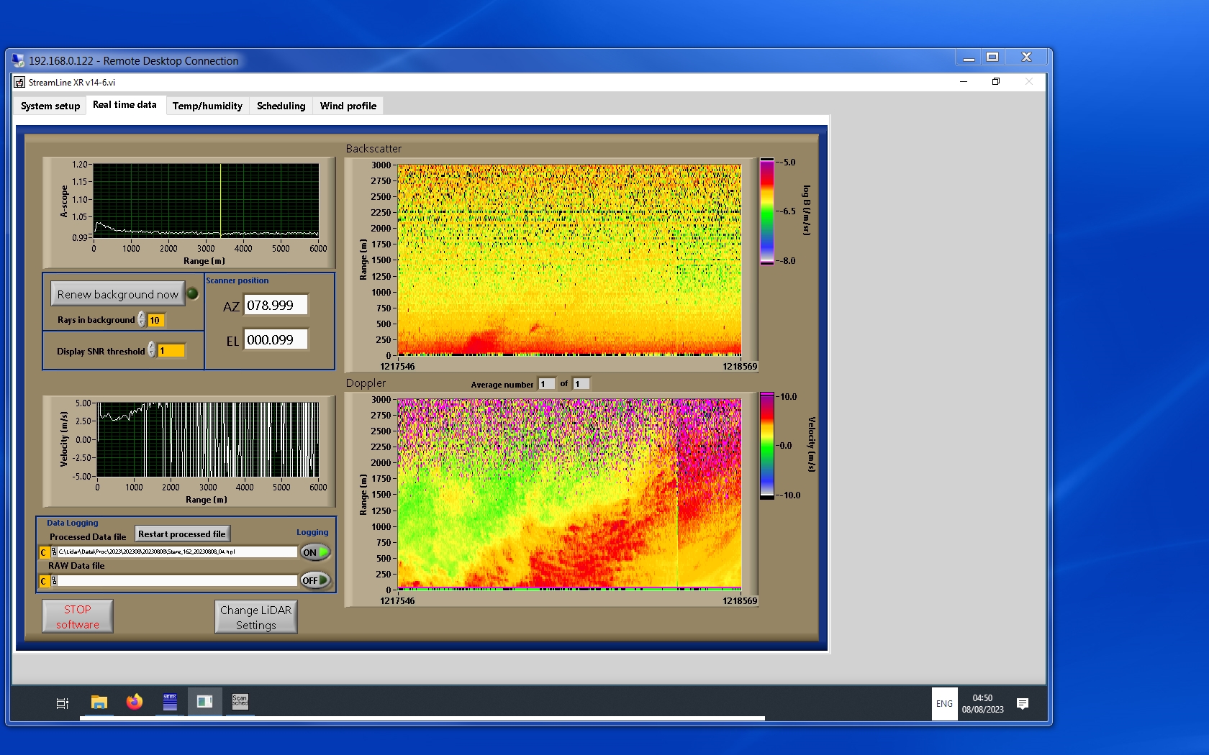The height and width of the screenshot is (755, 1209).
Task: Open the Scan sched taskbar application
Action: click(240, 702)
